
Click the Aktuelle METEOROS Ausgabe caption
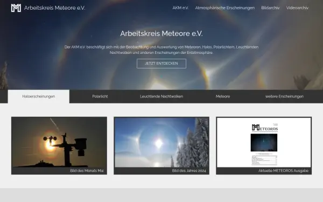(x=283, y=171)
